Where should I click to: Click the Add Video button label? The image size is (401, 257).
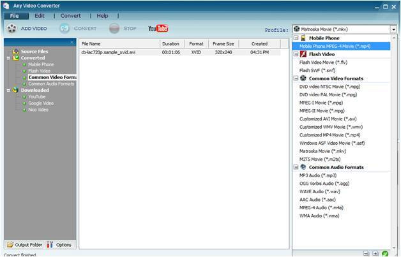(x=34, y=29)
